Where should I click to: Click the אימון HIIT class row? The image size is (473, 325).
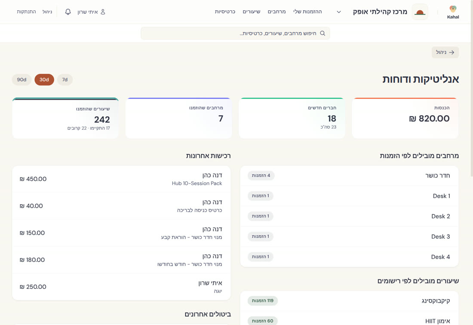pos(349,319)
